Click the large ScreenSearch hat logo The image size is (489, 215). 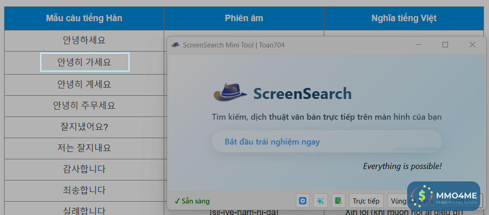[x=230, y=93]
